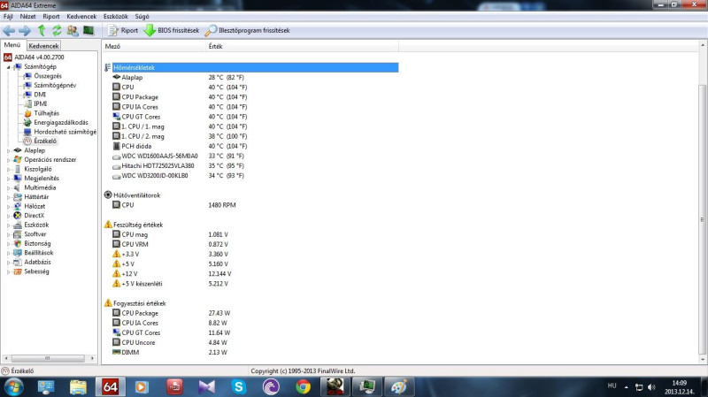The image size is (708, 397).
Task: Open the Riport toolbar button
Action: tap(123, 31)
